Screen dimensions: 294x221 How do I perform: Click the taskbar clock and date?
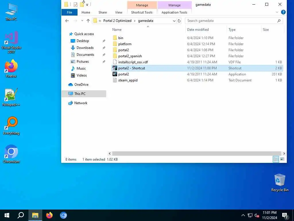pos(269,215)
